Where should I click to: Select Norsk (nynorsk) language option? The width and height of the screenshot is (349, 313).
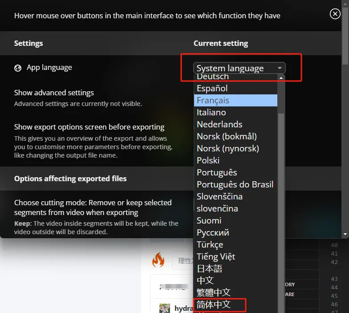click(x=235, y=149)
